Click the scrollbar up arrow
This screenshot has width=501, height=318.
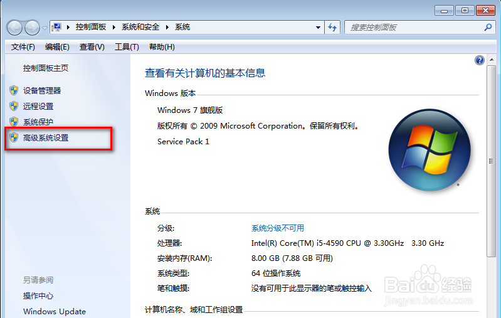[x=492, y=60]
